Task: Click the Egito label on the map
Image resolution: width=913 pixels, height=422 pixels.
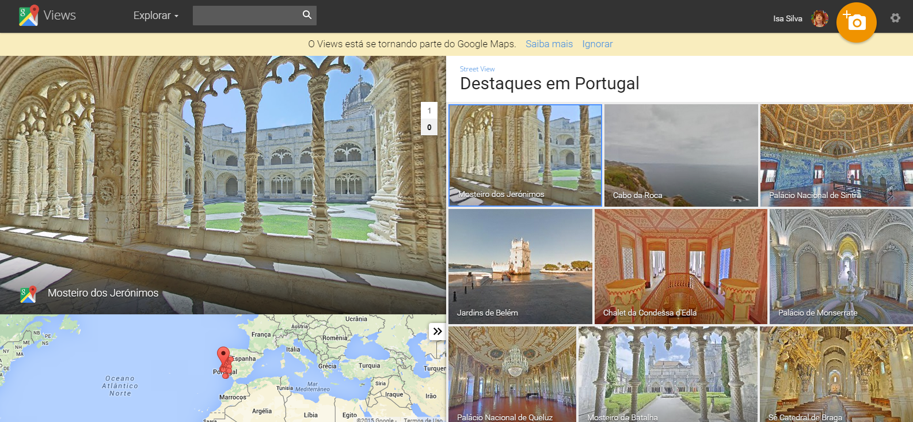Action: point(349,415)
